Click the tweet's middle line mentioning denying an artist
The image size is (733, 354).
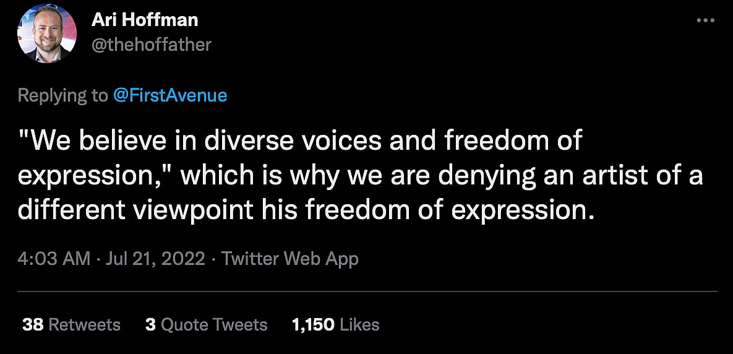360,176
